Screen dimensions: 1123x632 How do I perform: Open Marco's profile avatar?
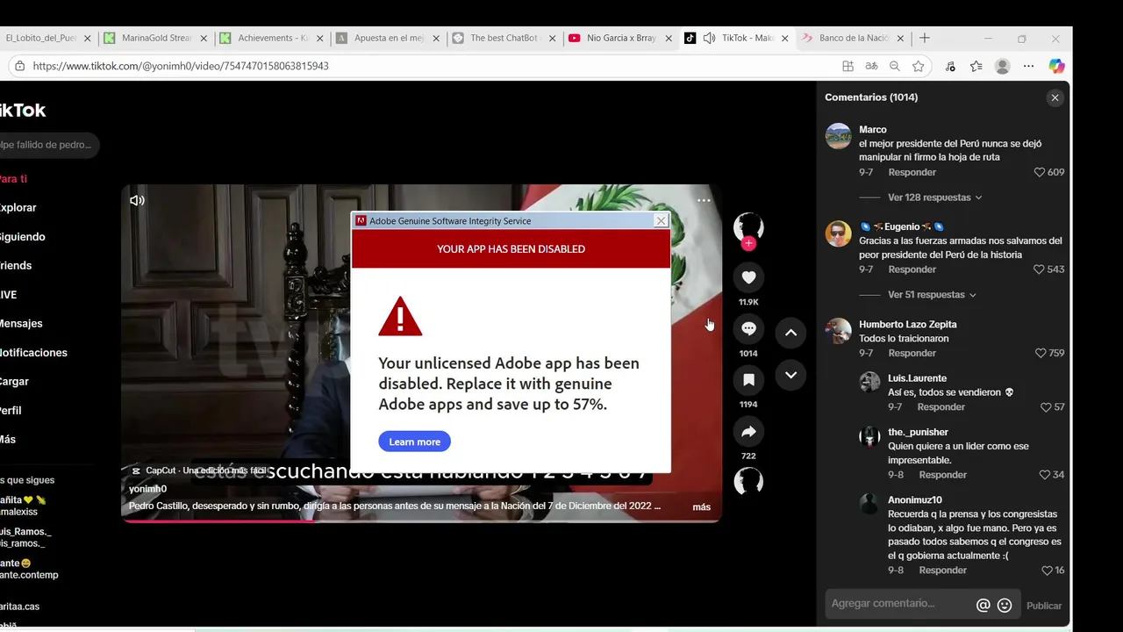(x=838, y=136)
